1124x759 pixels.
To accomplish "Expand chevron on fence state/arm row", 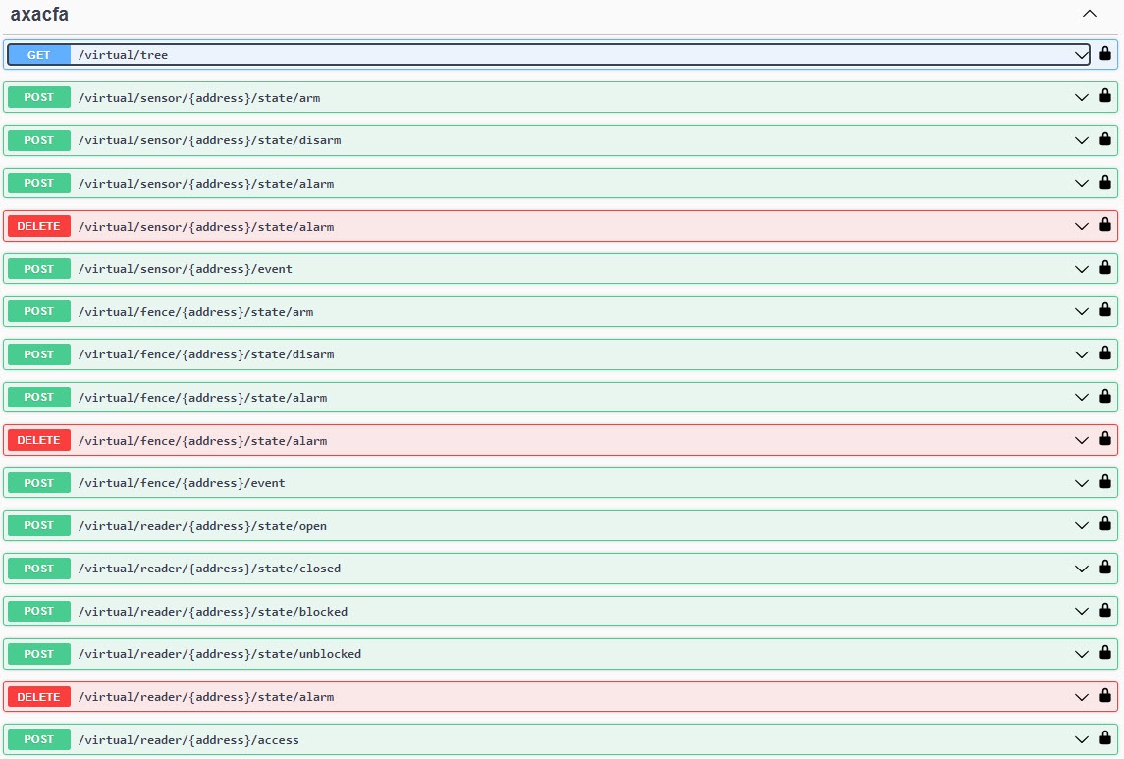I will pos(1082,311).
